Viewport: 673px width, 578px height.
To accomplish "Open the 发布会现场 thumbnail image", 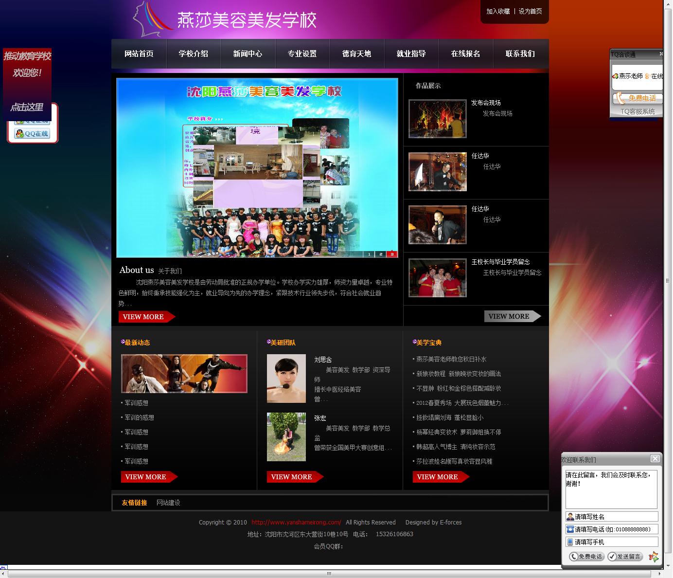I will click(437, 119).
